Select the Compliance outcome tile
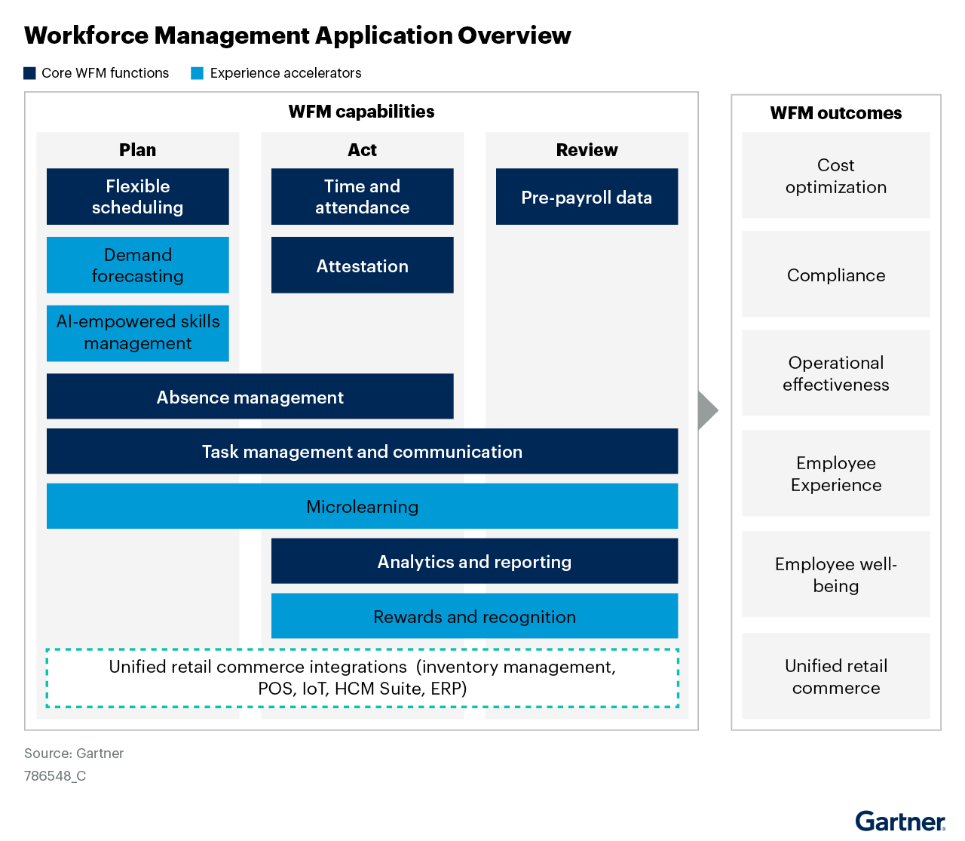This screenshot has width=965, height=841. (x=836, y=274)
